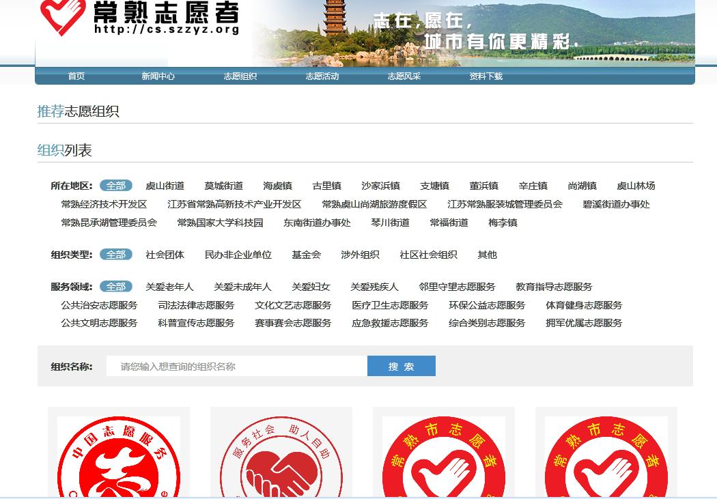Go to 新闻中心 in the navigation bar
The image size is (717, 499).
point(158,76)
